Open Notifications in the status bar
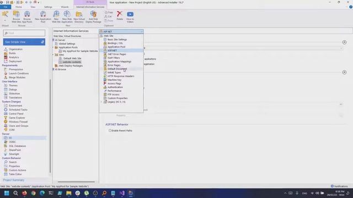Image resolution: width=353 pixels, height=198 pixels. tap(340, 186)
